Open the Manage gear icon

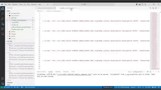3,84
